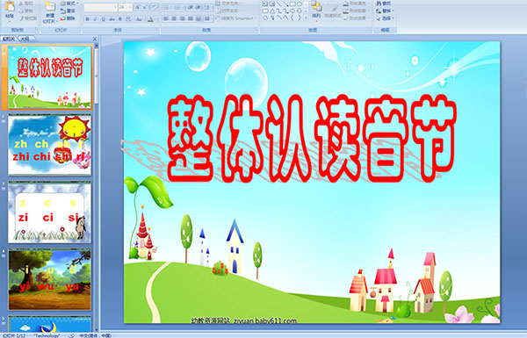Open the font name dropdown arrow
Screen dimensions: 527x338
pos(115,7)
